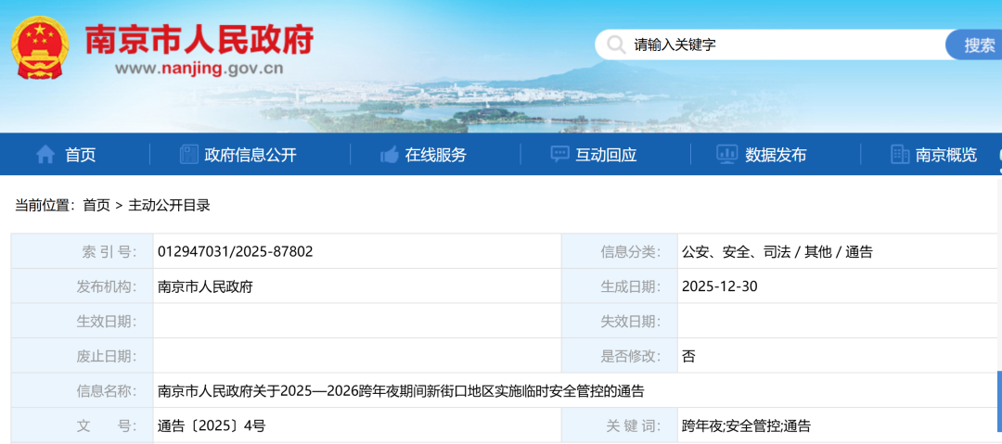Screen dimensions: 1002x444
Task: Open the 数据发布 navigation item
Action: (776, 155)
